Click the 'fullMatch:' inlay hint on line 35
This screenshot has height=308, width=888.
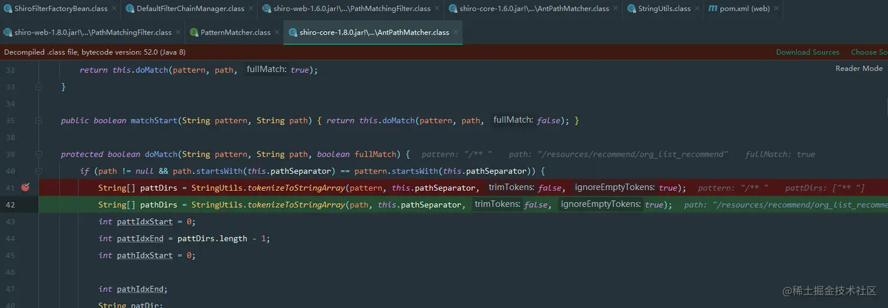tap(513, 120)
